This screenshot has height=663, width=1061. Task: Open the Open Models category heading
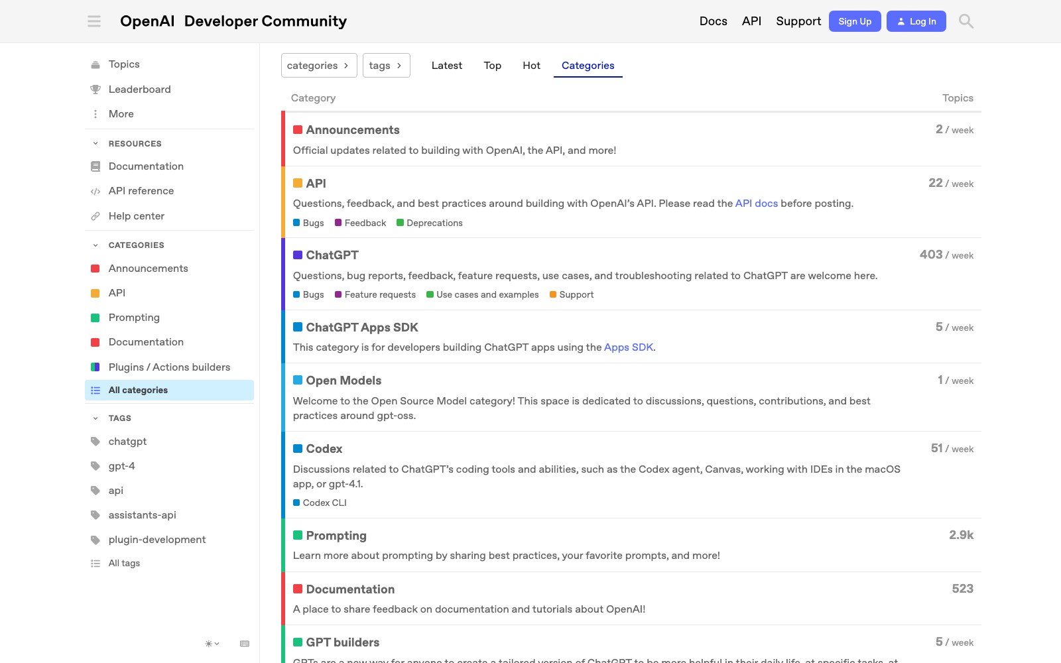pyautogui.click(x=343, y=381)
